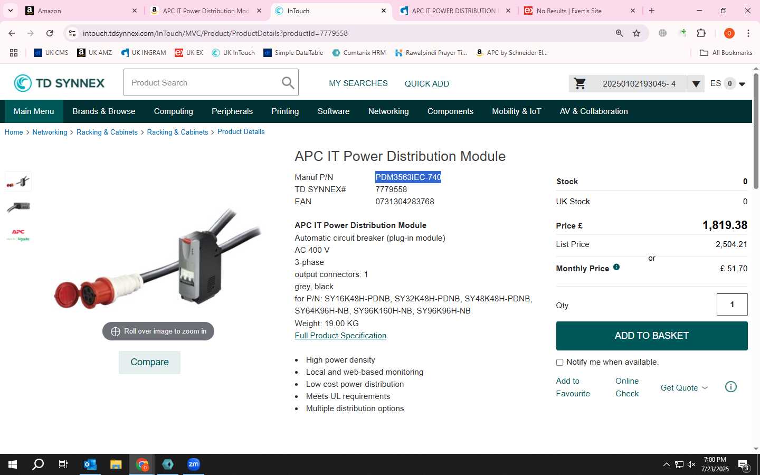This screenshot has width=760, height=475.
Task: Open the tab search dropdown arrow
Action: pyautogui.click(x=11, y=11)
